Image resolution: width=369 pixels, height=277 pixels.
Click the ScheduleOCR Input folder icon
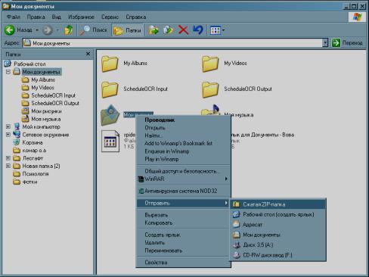coord(110,89)
